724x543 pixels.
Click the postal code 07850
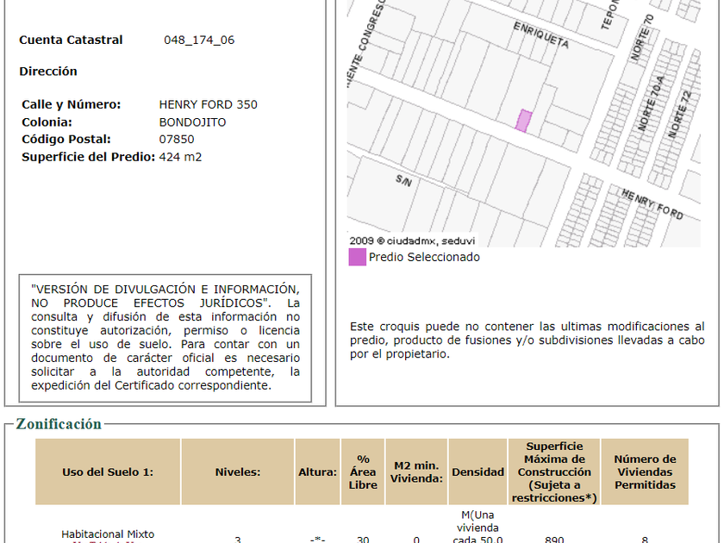(x=177, y=140)
